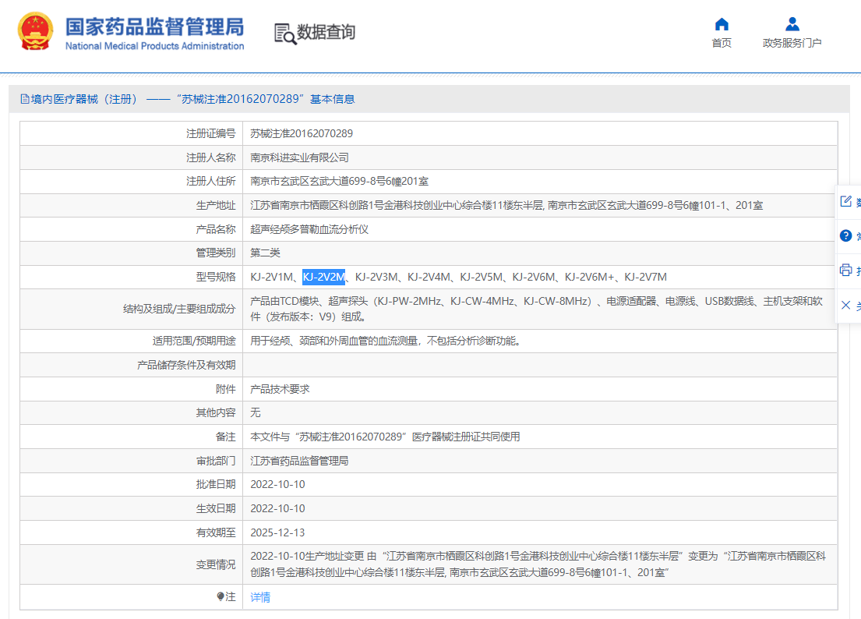Click 政务服务门户 text label
861x619 pixels.
(x=792, y=43)
